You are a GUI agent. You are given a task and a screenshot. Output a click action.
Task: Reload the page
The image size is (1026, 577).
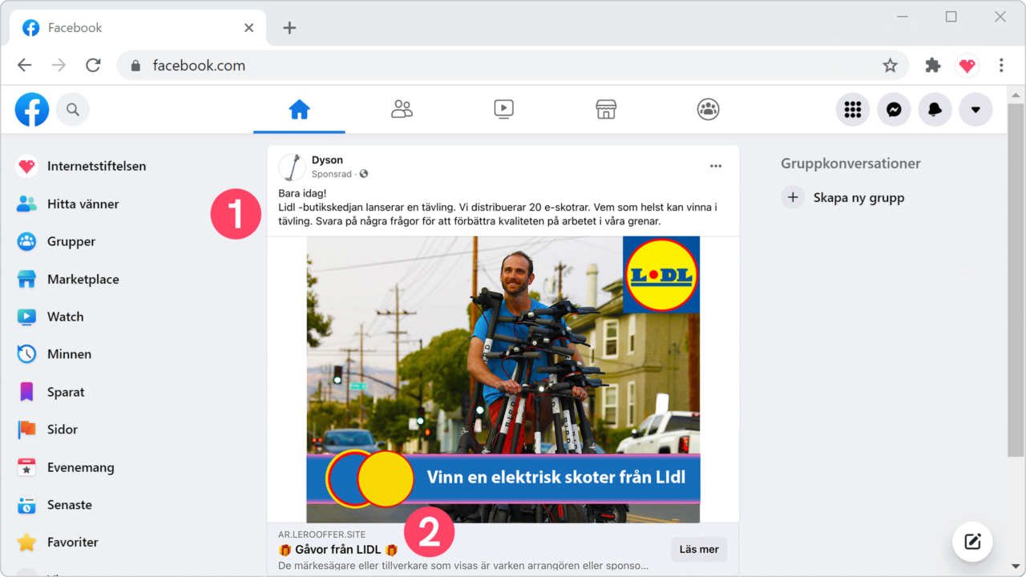pyautogui.click(x=93, y=66)
